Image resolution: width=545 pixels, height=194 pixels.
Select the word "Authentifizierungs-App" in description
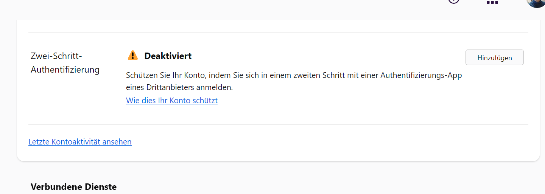(421, 75)
